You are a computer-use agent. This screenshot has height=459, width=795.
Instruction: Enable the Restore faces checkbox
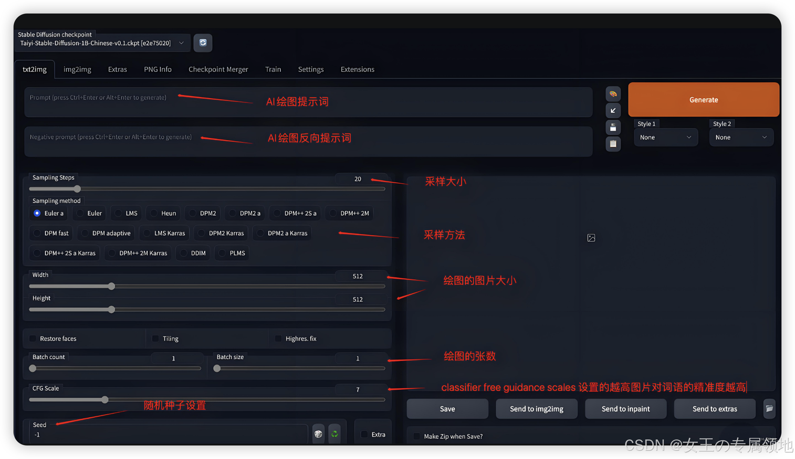point(33,338)
